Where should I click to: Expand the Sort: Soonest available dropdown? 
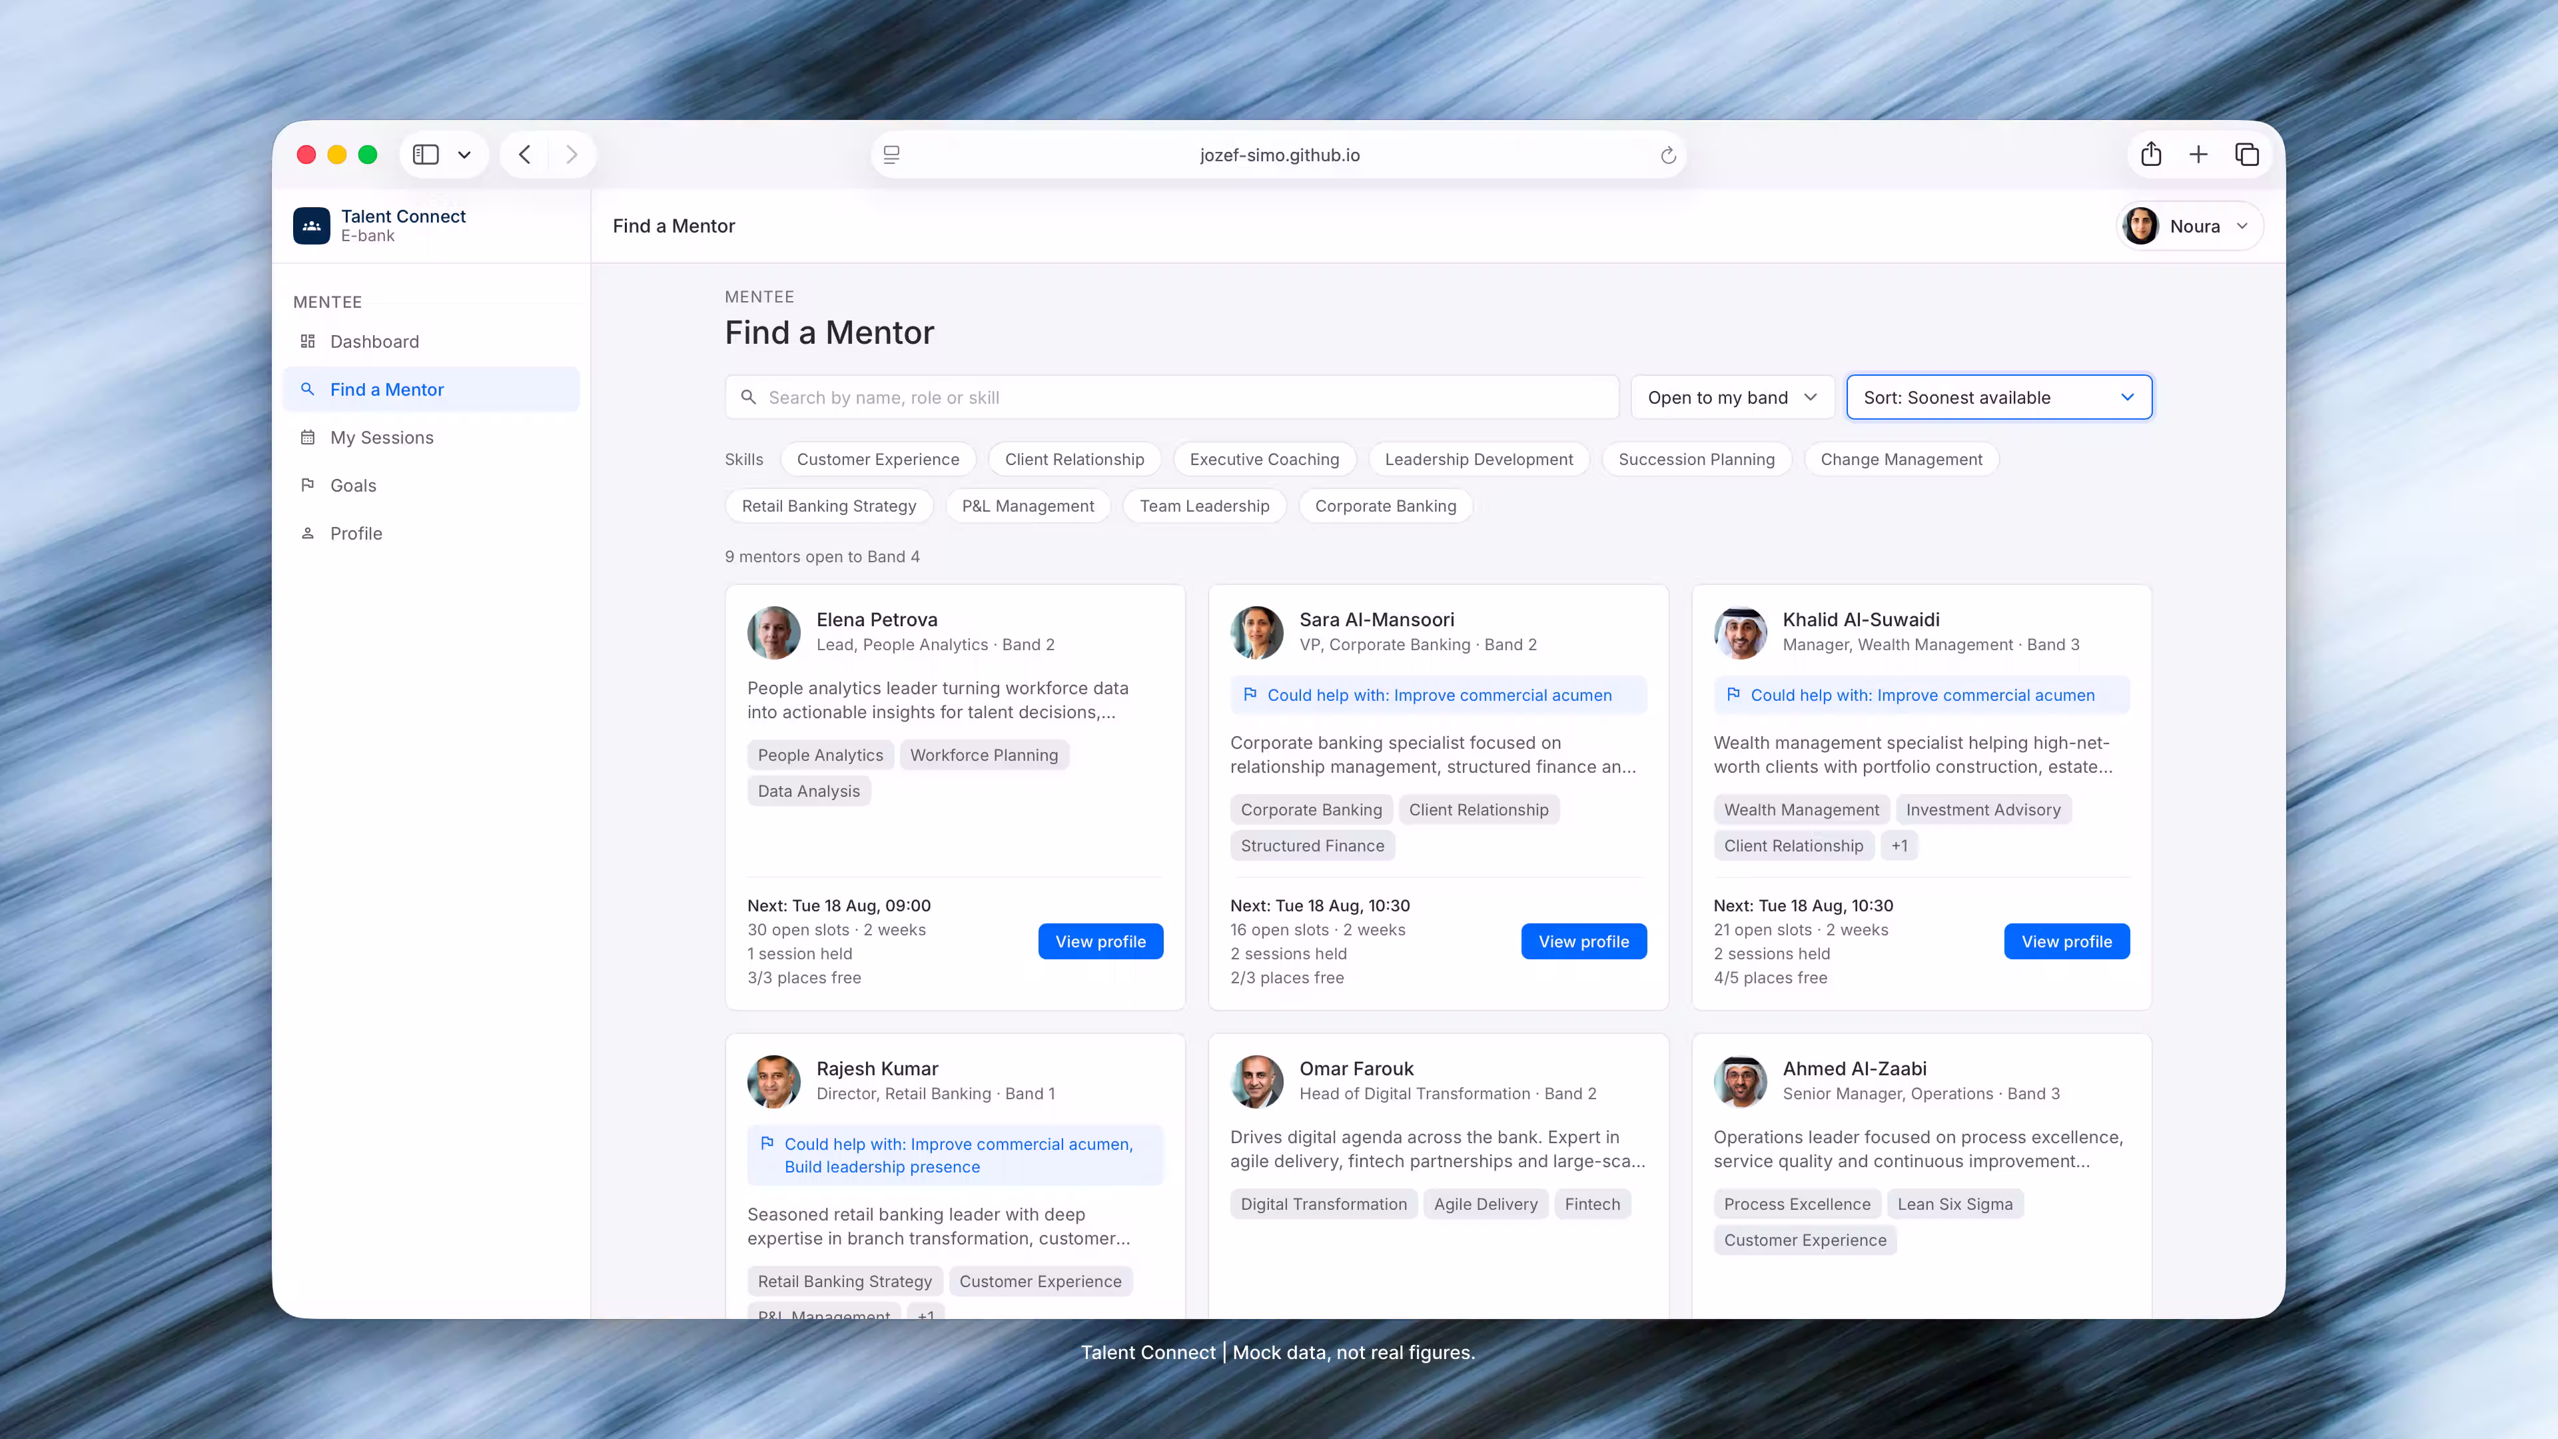(1999, 397)
